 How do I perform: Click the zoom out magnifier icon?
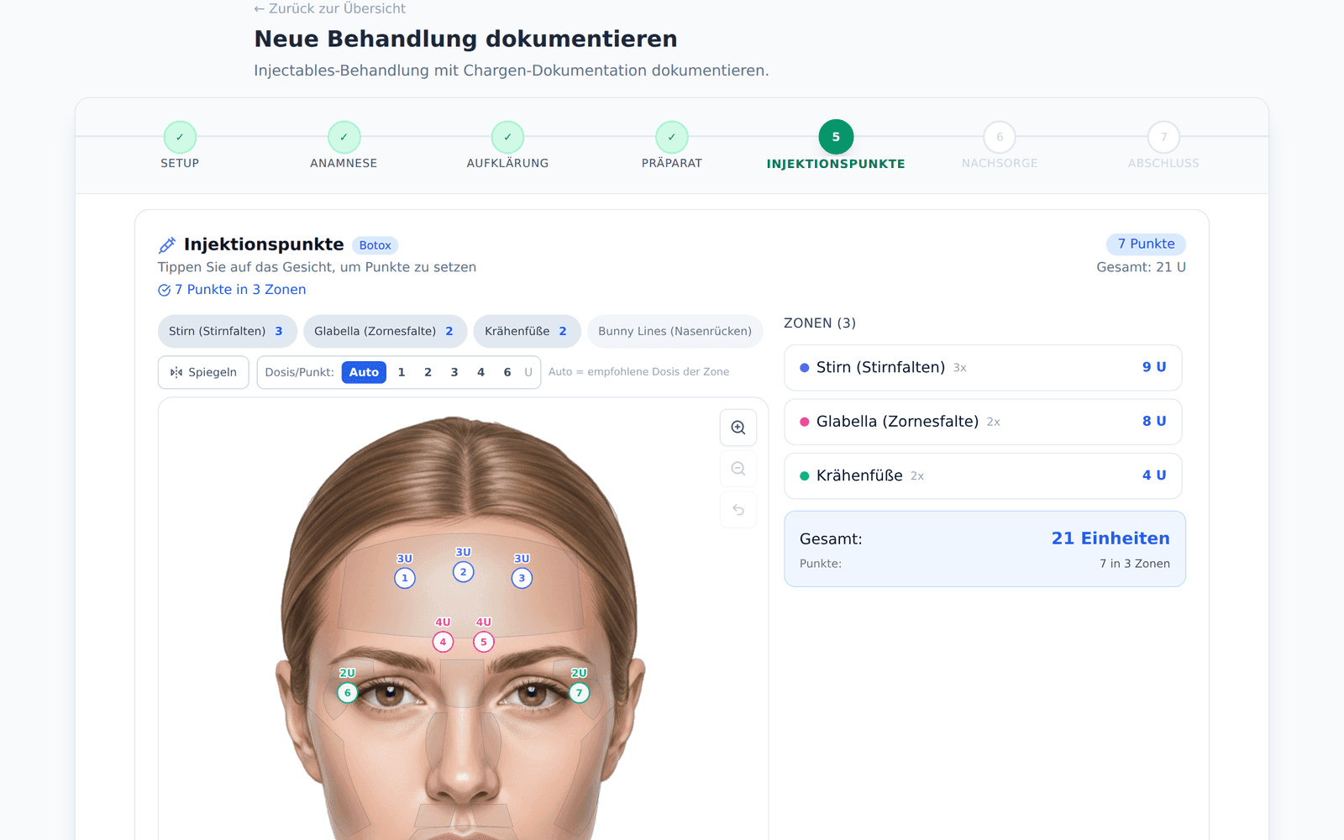tap(738, 469)
